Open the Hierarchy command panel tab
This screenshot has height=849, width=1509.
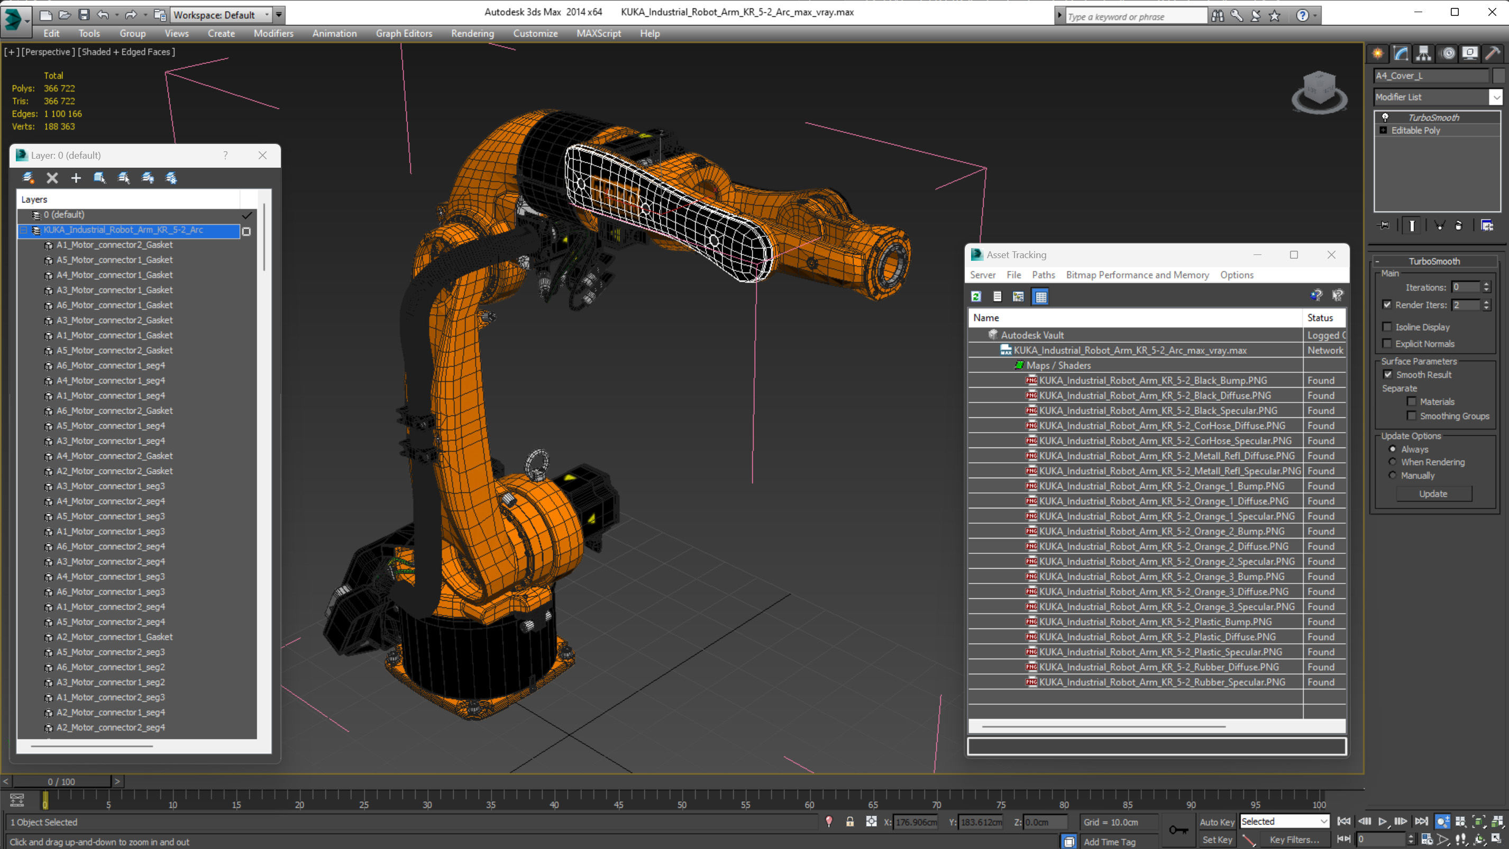(1423, 53)
